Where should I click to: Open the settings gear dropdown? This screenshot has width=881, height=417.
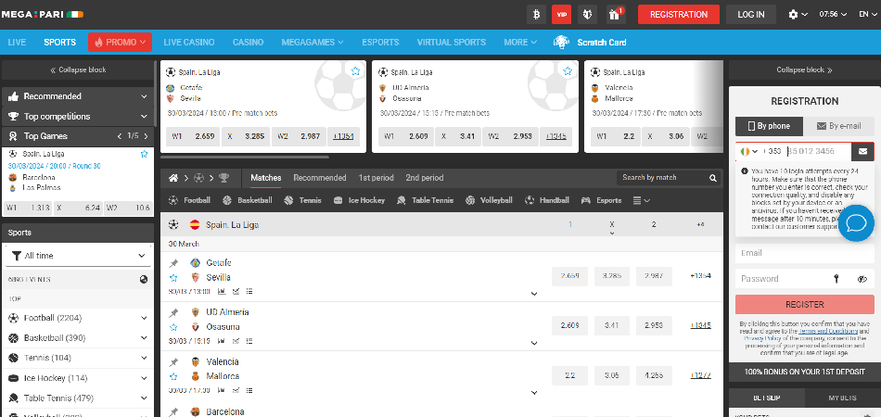click(x=797, y=14)
